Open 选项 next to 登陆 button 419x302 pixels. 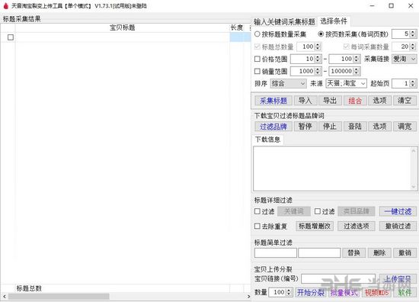379,127
